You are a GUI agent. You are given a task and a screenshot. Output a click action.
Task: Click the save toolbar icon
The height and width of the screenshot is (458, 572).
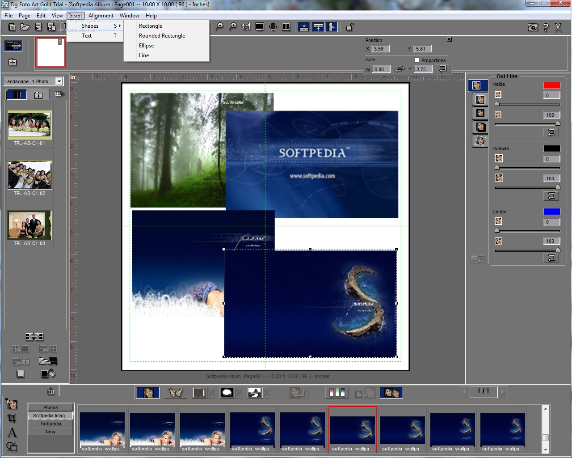(38, 27)
